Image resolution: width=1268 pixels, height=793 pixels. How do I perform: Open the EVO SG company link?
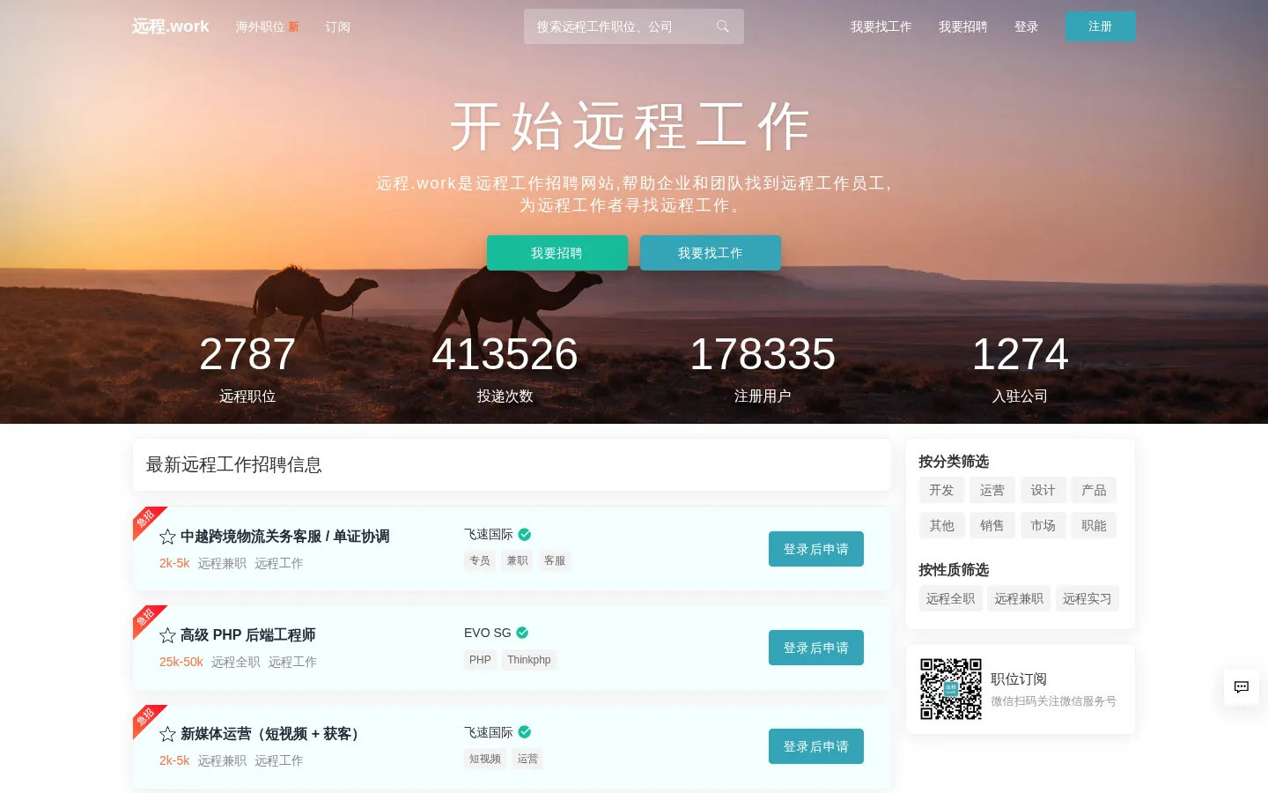[488, 633]
